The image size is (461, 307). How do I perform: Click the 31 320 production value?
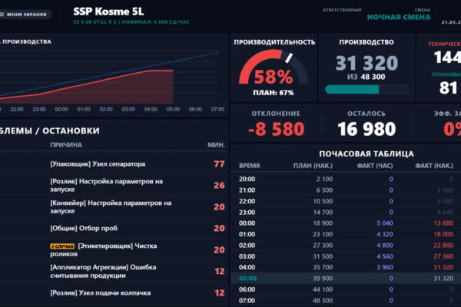[366, 63]
